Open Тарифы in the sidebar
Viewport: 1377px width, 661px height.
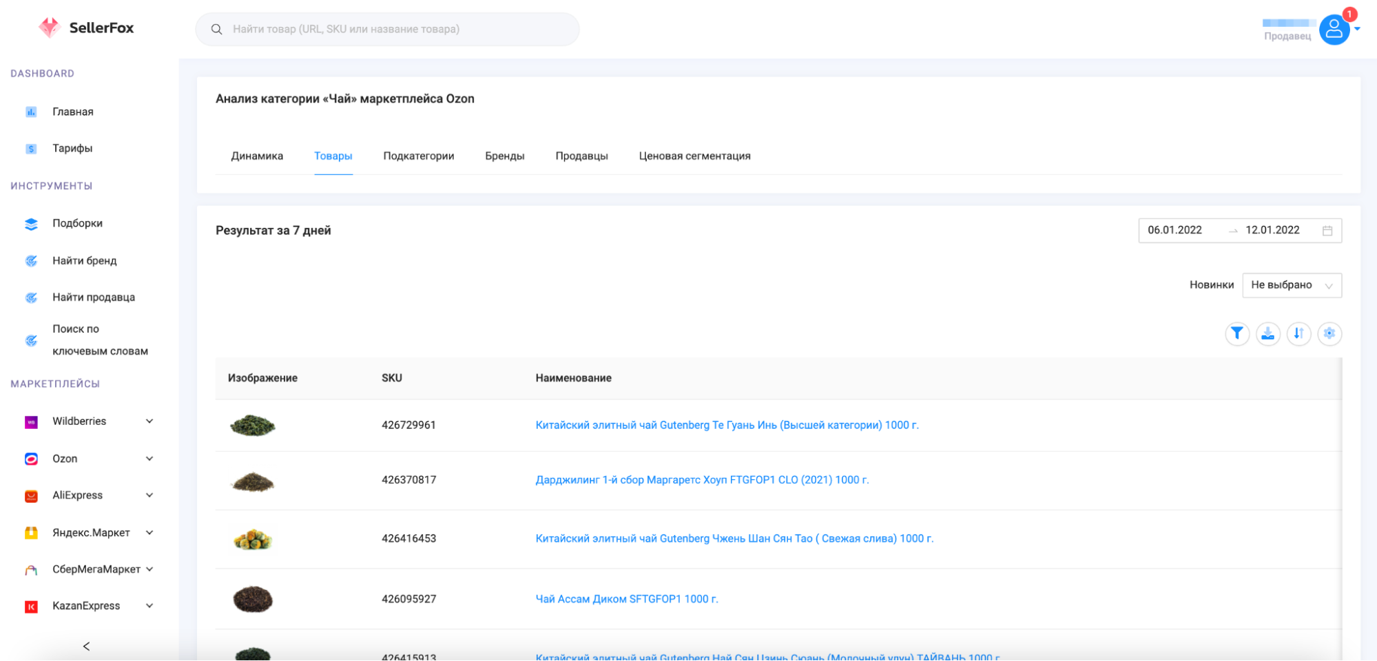pos(72,149)
